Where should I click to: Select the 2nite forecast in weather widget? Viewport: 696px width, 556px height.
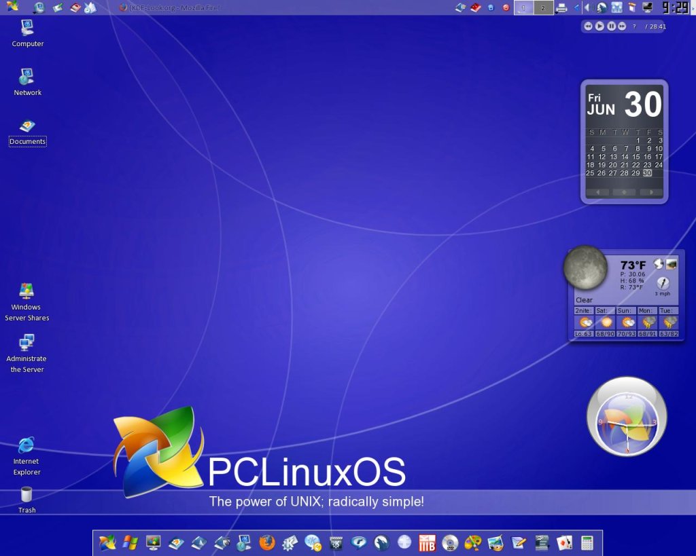tap(584, 322)
